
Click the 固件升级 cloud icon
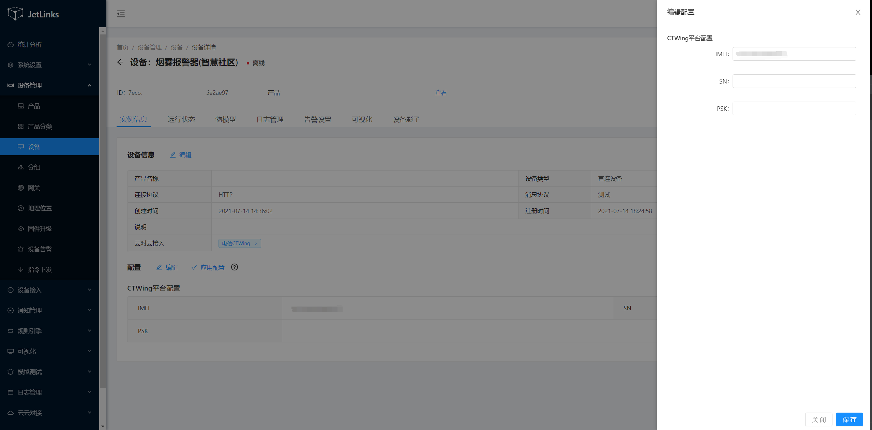coord(21,228)
